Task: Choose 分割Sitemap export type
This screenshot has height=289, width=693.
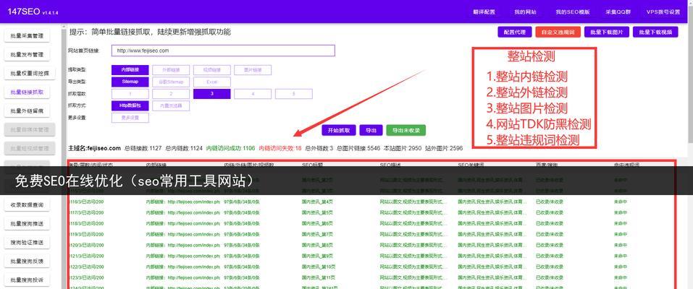Action: pos(171,82)
